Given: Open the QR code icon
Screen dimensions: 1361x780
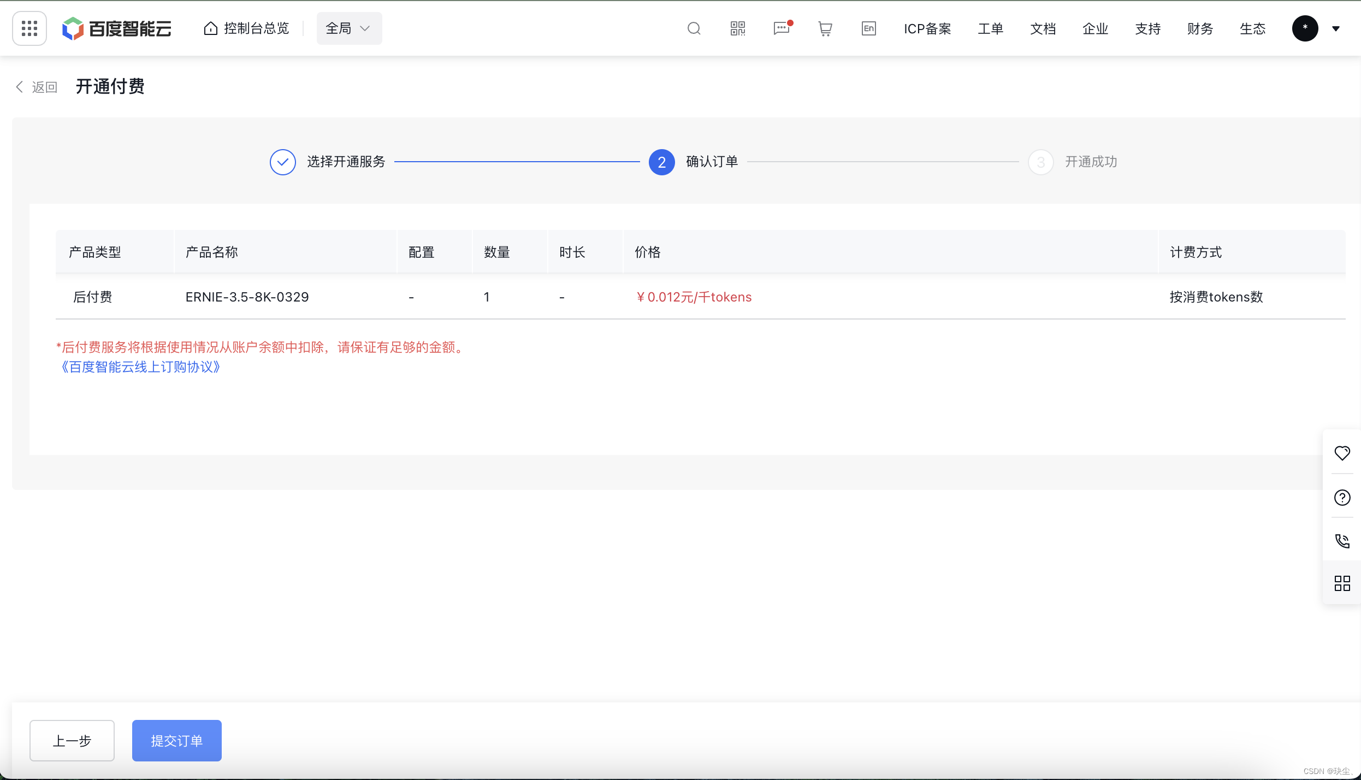Looking at the screenshot, I should pyautogui.click(x=737, y=28).
